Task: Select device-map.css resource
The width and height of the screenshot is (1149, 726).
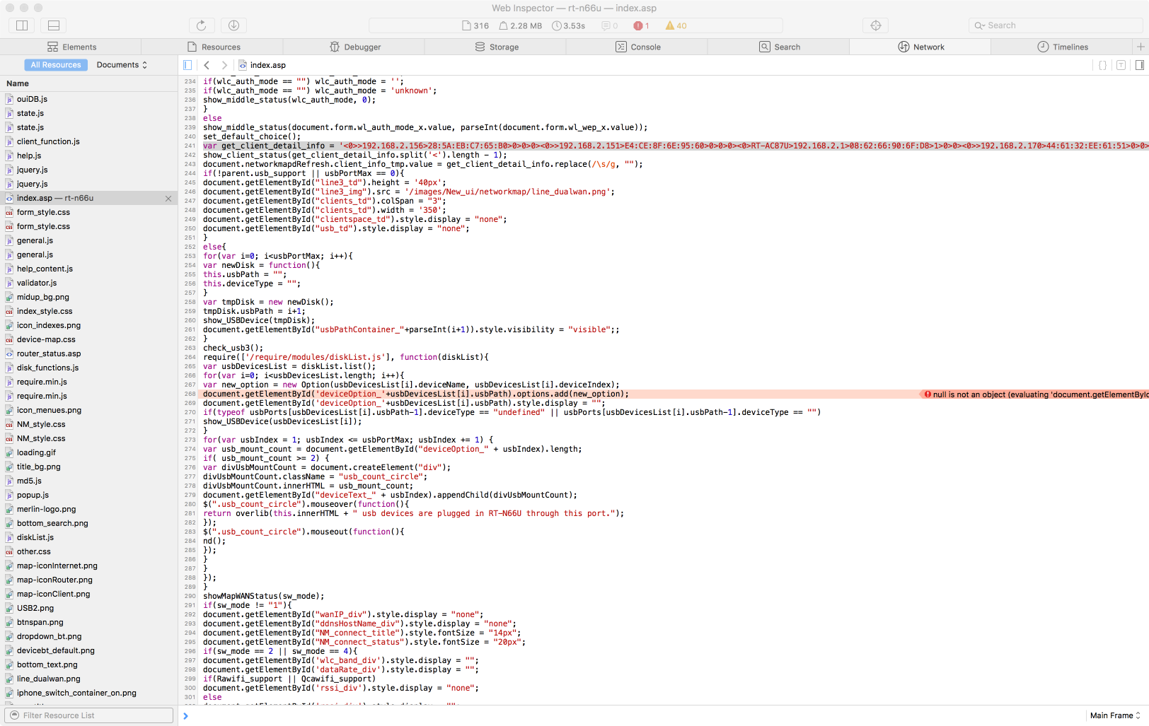Action: (88, 339)
